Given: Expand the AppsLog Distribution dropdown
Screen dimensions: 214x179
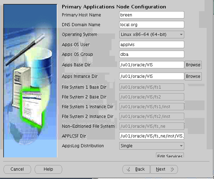Looking at the screenshot, I should pyautogui.click(x=151, y=146).
